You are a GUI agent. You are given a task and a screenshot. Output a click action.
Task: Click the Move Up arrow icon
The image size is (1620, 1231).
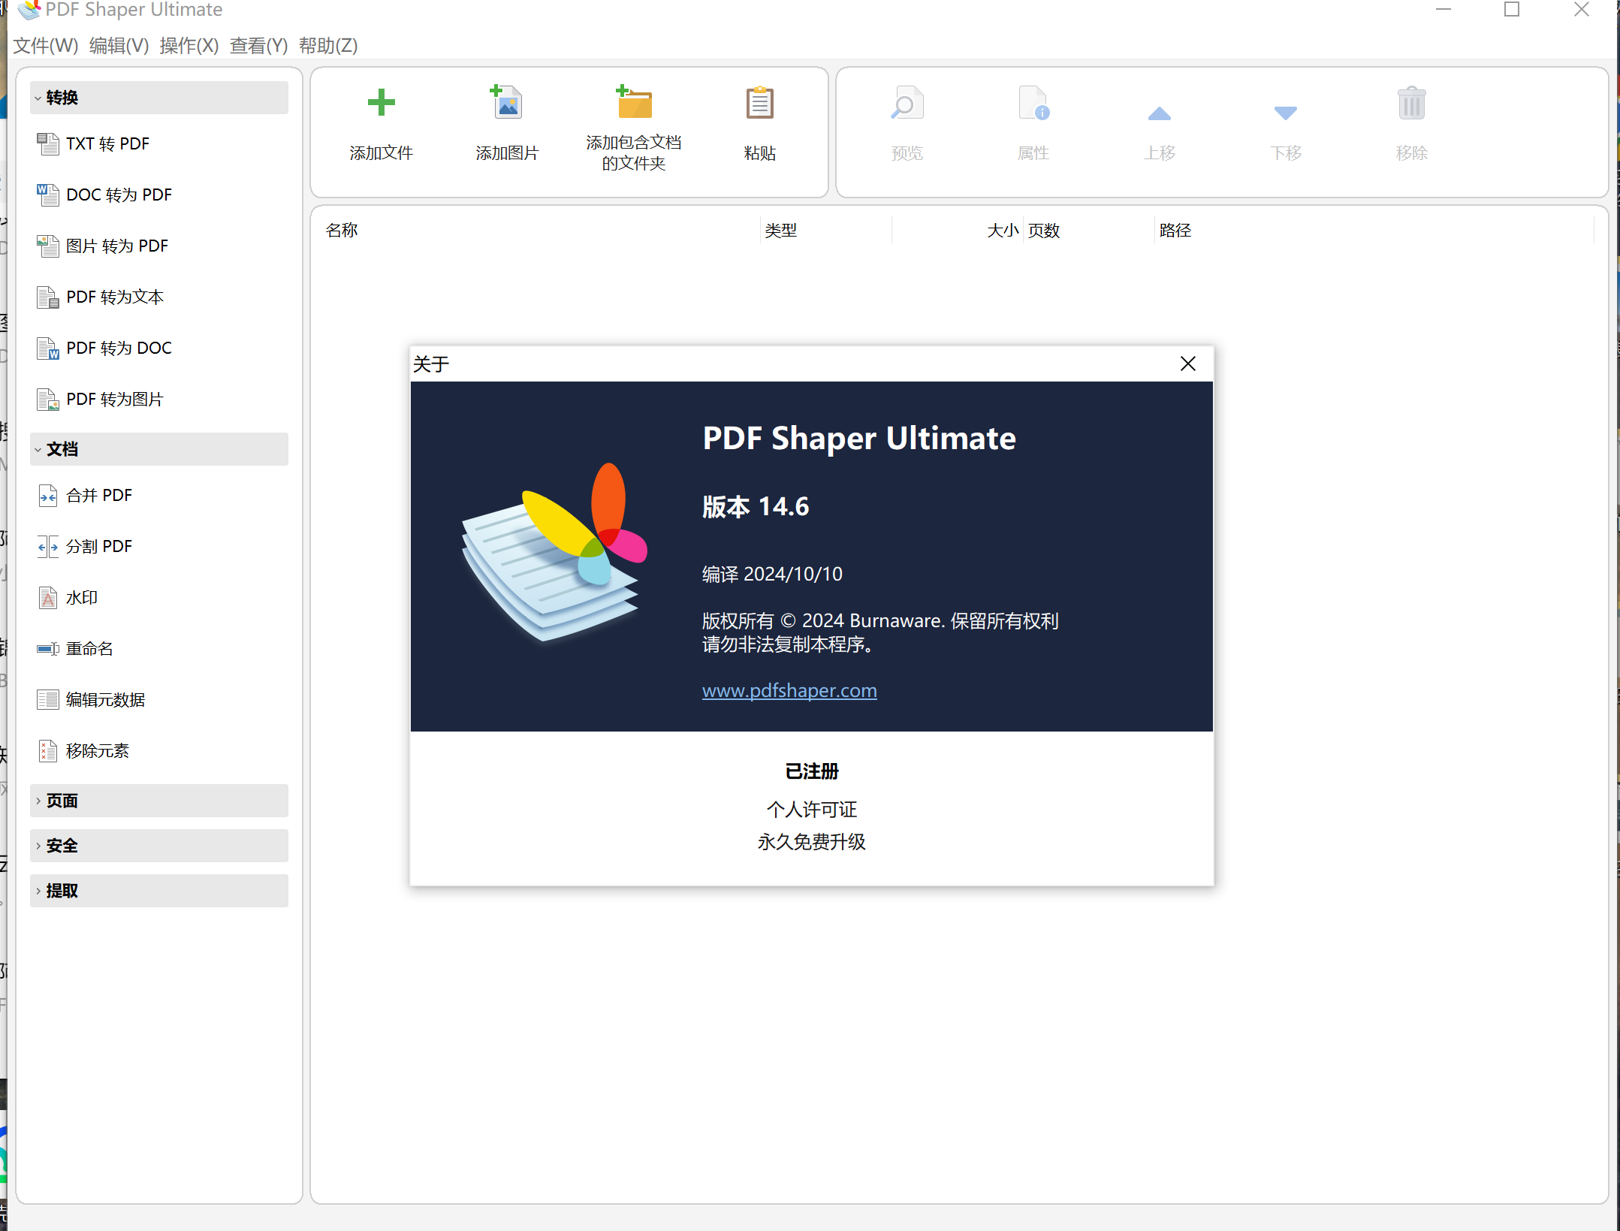point(1160,113)
